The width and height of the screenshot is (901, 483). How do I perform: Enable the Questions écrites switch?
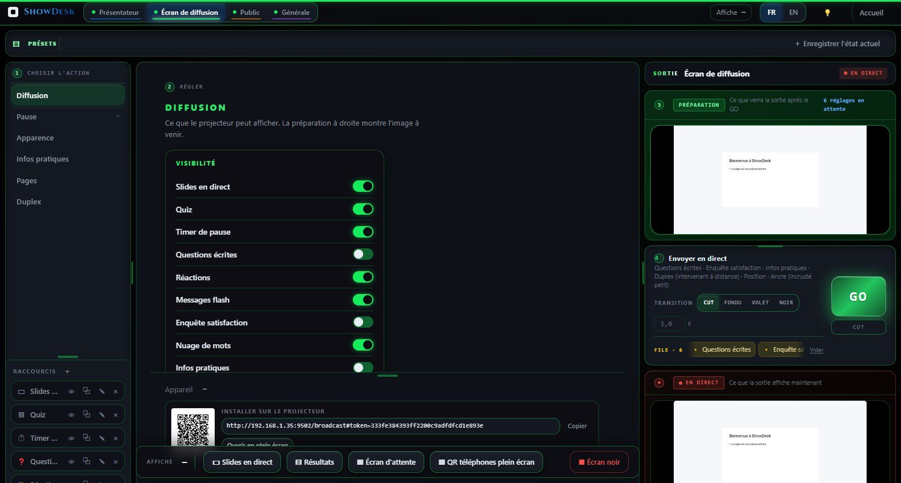[x=363, y=254]
